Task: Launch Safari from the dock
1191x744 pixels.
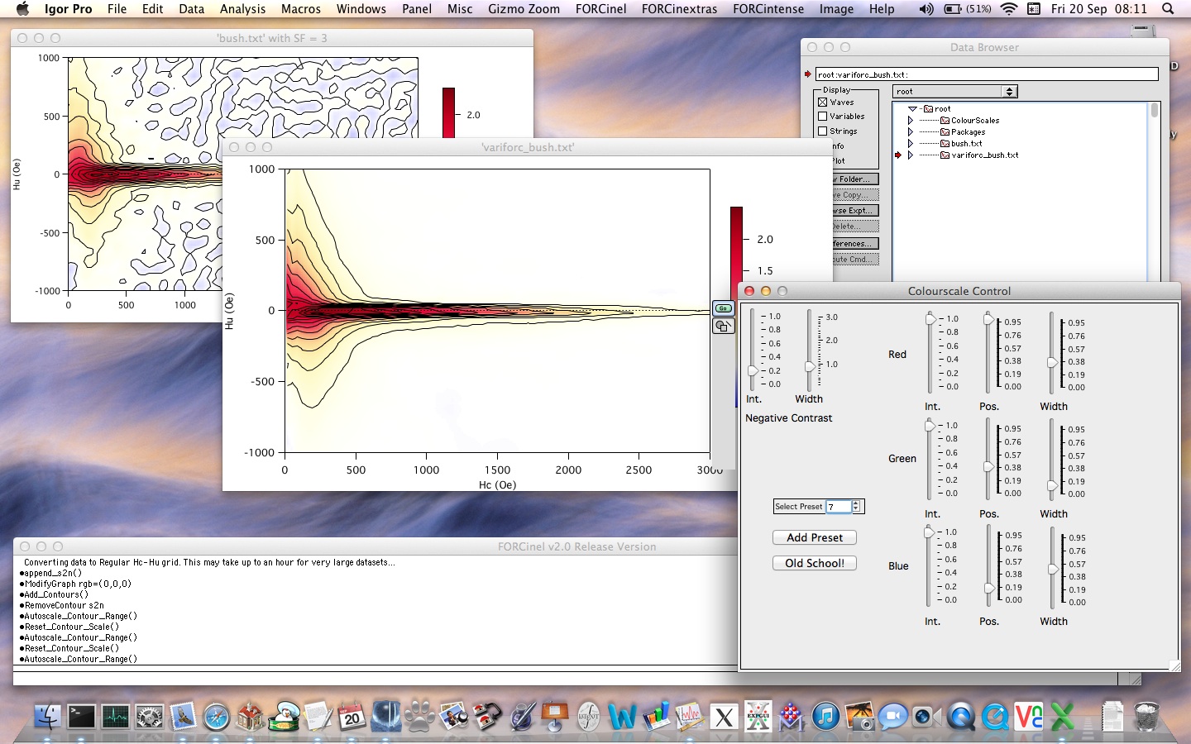Action: point(217,717)
